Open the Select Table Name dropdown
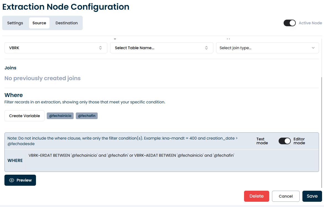 pyautogui.click(x=161, y=48)
